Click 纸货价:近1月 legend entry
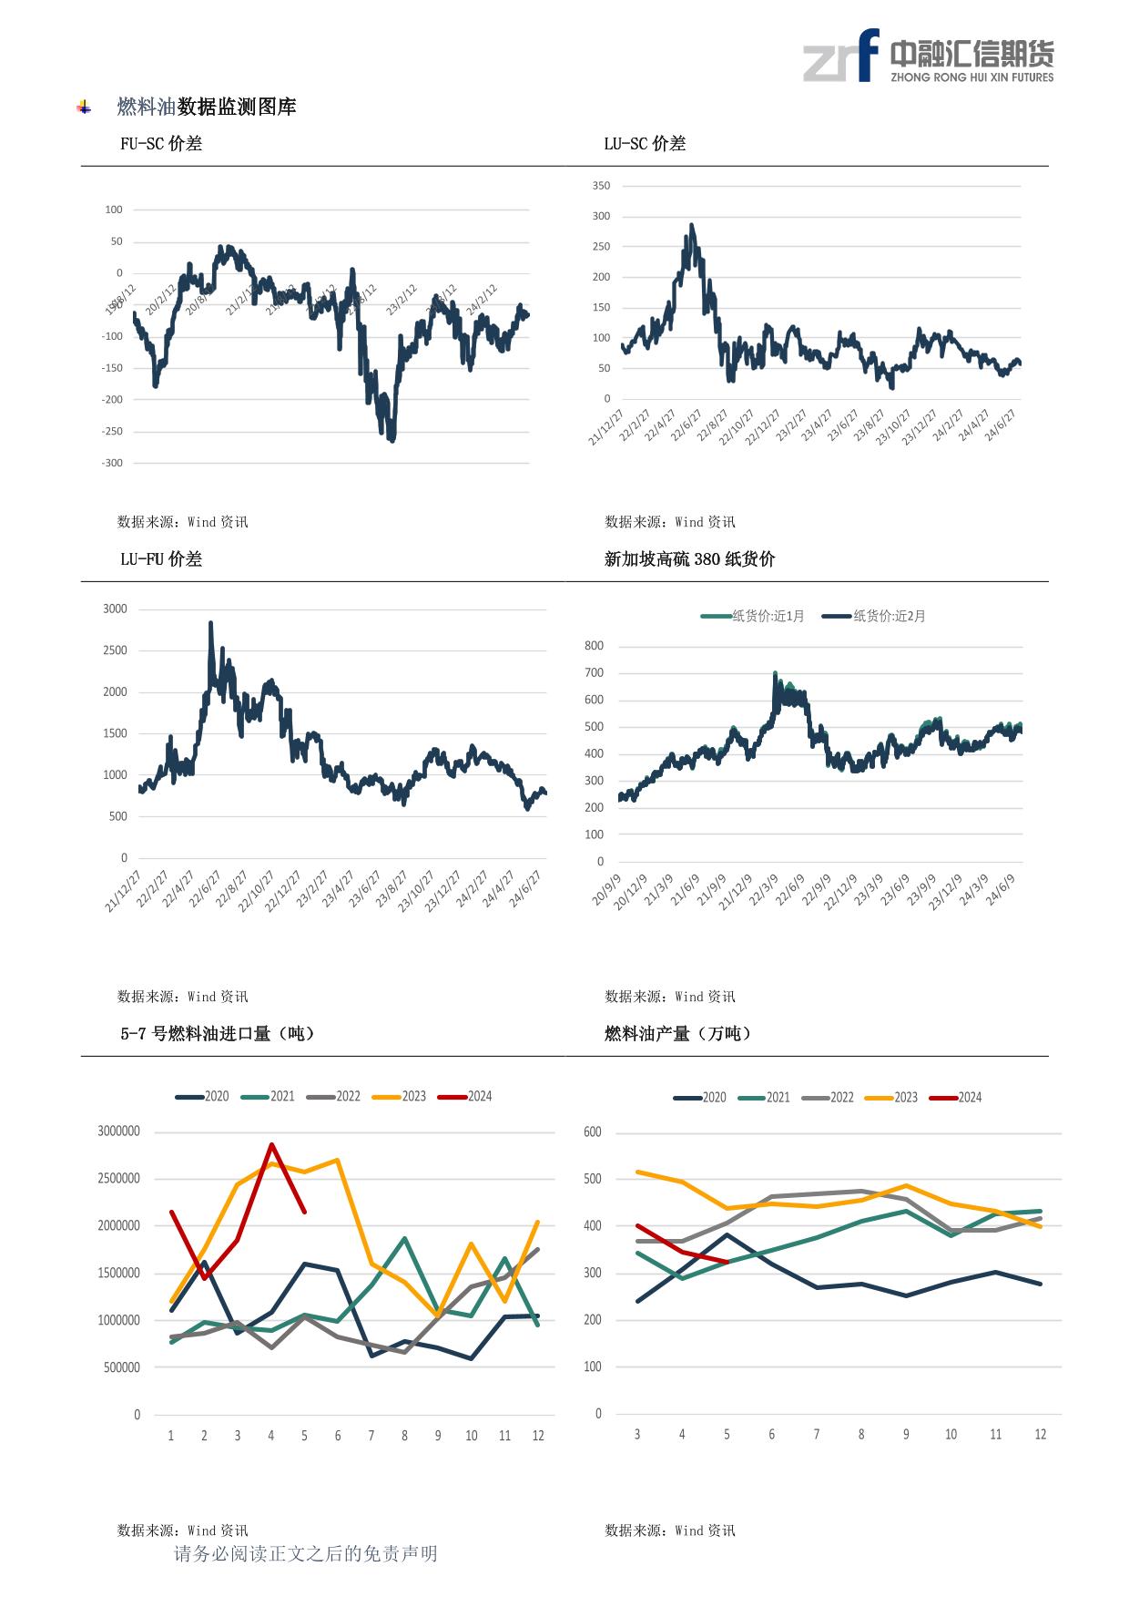Viewport: 1129px width, 1597px height. (x=753, y=616)
